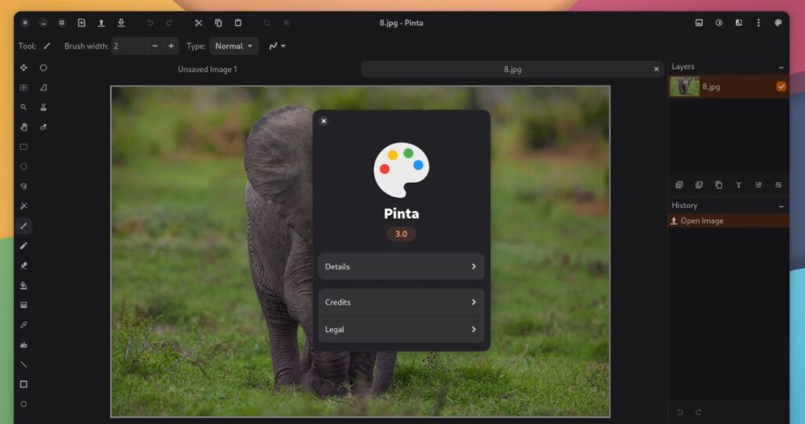This screenshot has width=805, height=424.
Task: Cut selection with scissors icon
Action: 199,23
